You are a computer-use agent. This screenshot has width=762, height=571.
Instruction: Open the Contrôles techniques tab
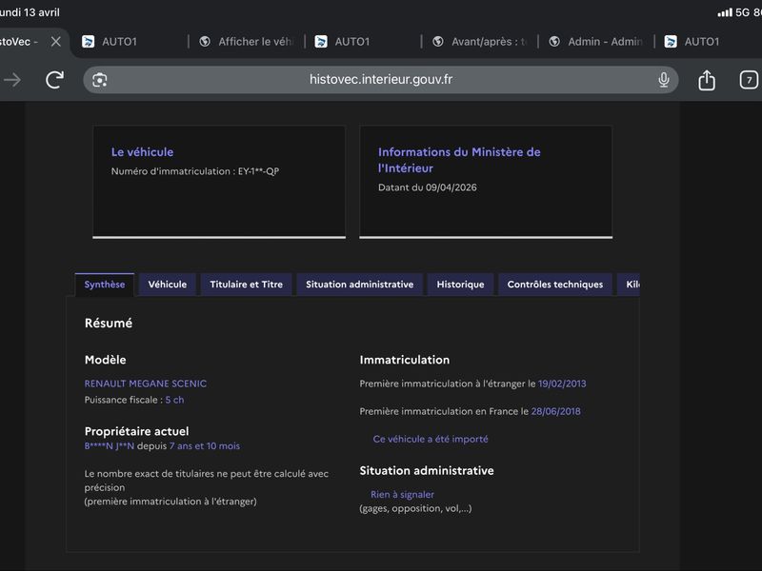click(555, 285)
